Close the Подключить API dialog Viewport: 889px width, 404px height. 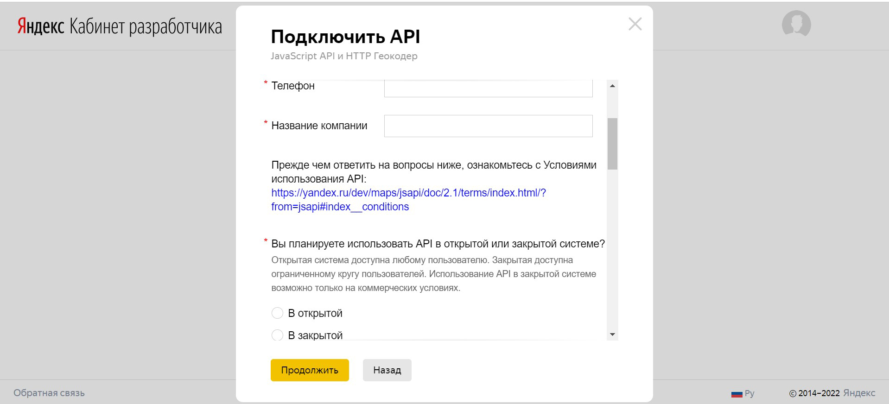point(635,24)
